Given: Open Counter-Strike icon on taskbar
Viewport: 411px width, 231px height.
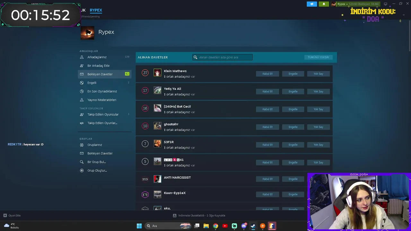Looking at the screenshot, I should (x=272, y=226).
